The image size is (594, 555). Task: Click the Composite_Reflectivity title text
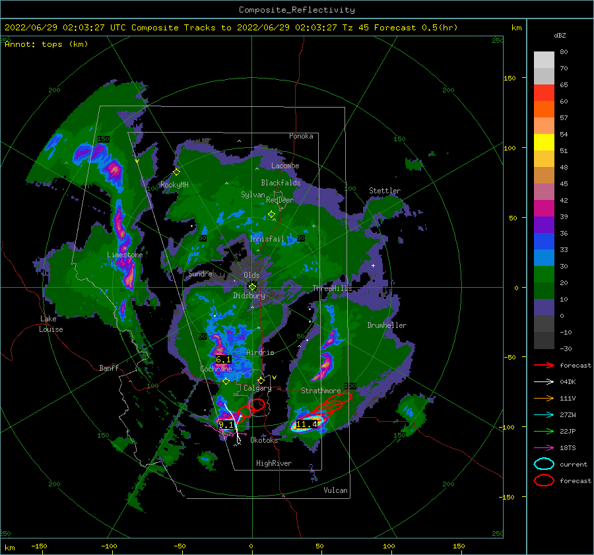[296, 10]
